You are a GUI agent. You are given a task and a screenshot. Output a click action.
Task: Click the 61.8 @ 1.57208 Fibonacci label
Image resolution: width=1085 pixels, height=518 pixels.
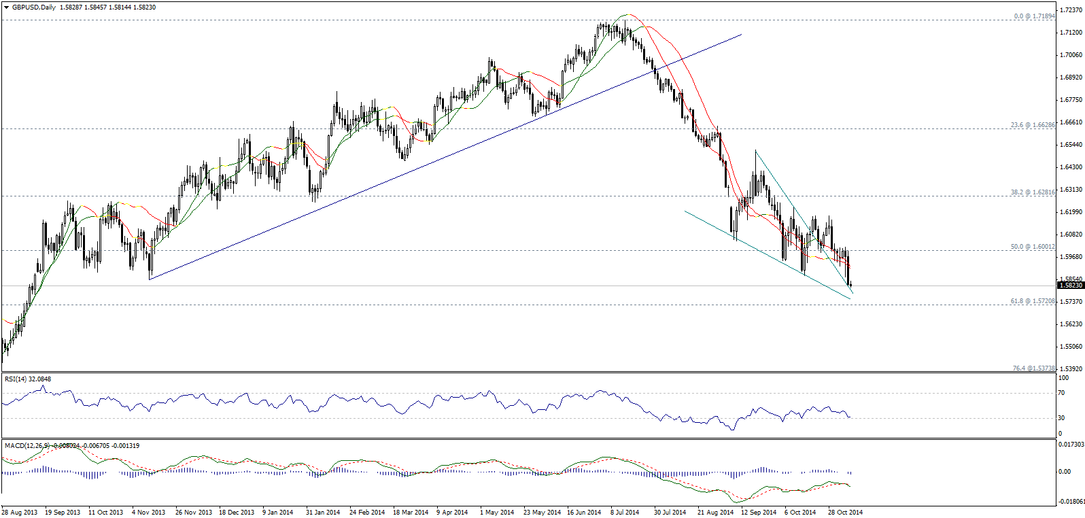(x=1033, y=300)
